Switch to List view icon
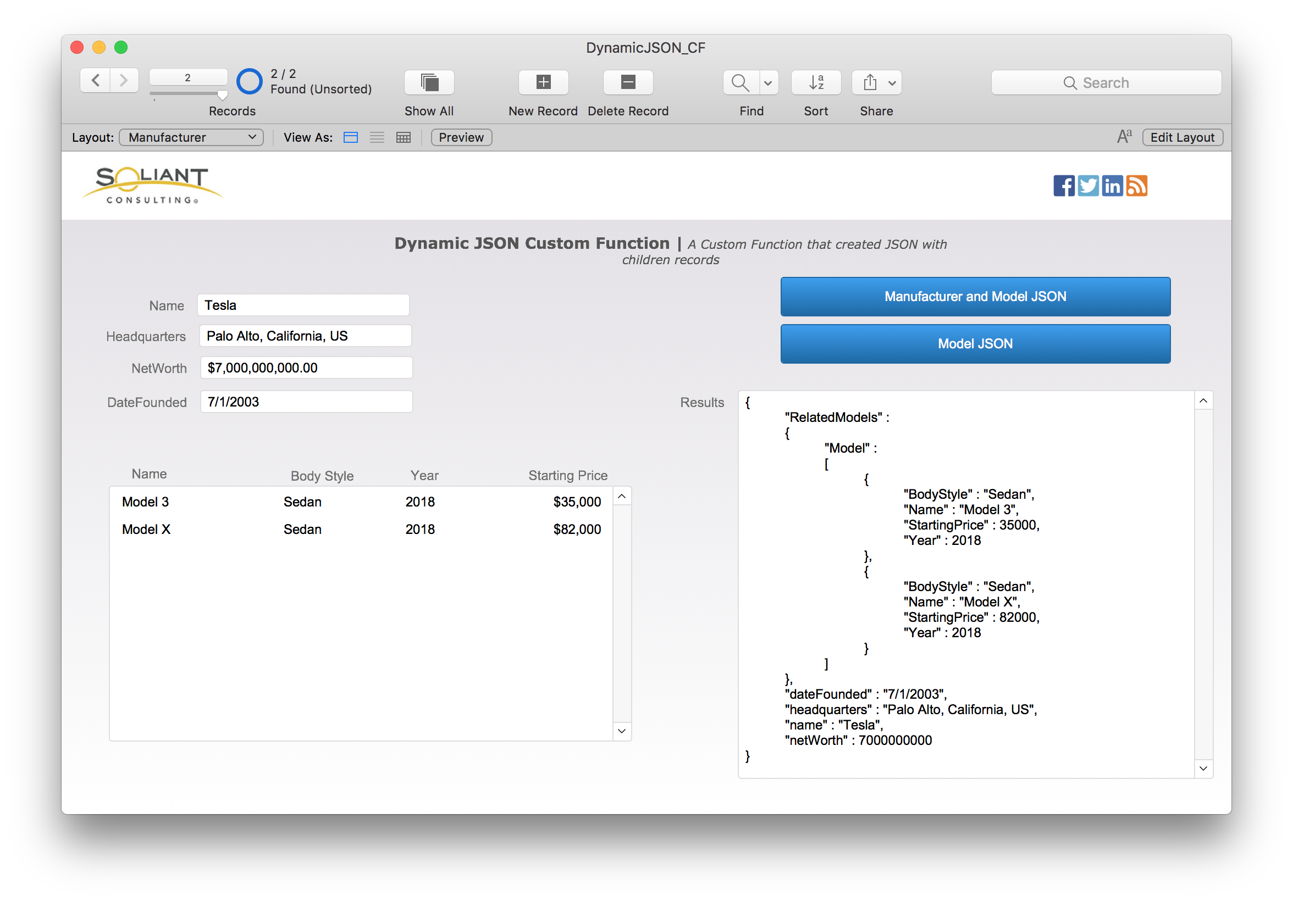The image size is (1293, 902). pyautogui.click(x=377, y=138)
